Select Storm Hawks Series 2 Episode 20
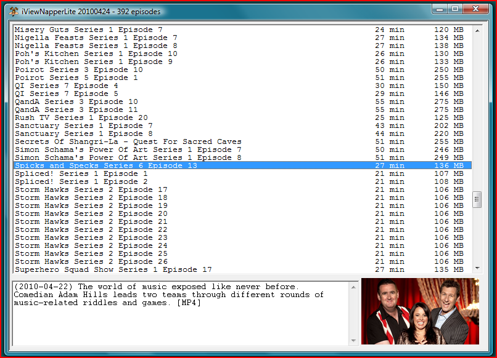The height and width of the screenshot is (358, 497). tap(243, 214)
